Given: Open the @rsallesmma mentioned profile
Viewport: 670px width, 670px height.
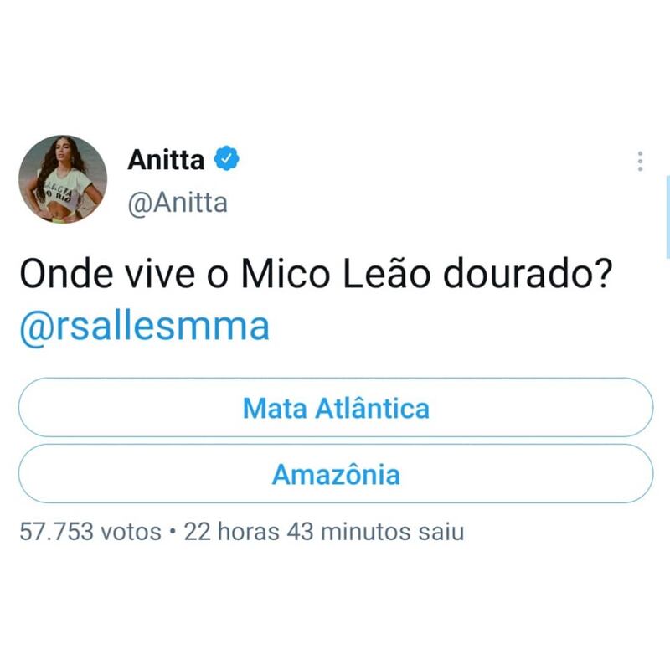Looking at the screenshot, I should tap(144, 327).
